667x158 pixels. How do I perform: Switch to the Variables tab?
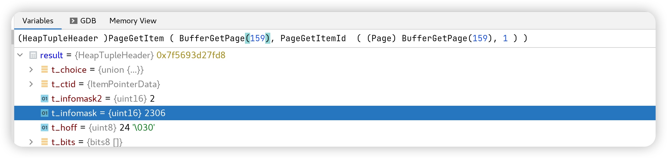point(38,21)
